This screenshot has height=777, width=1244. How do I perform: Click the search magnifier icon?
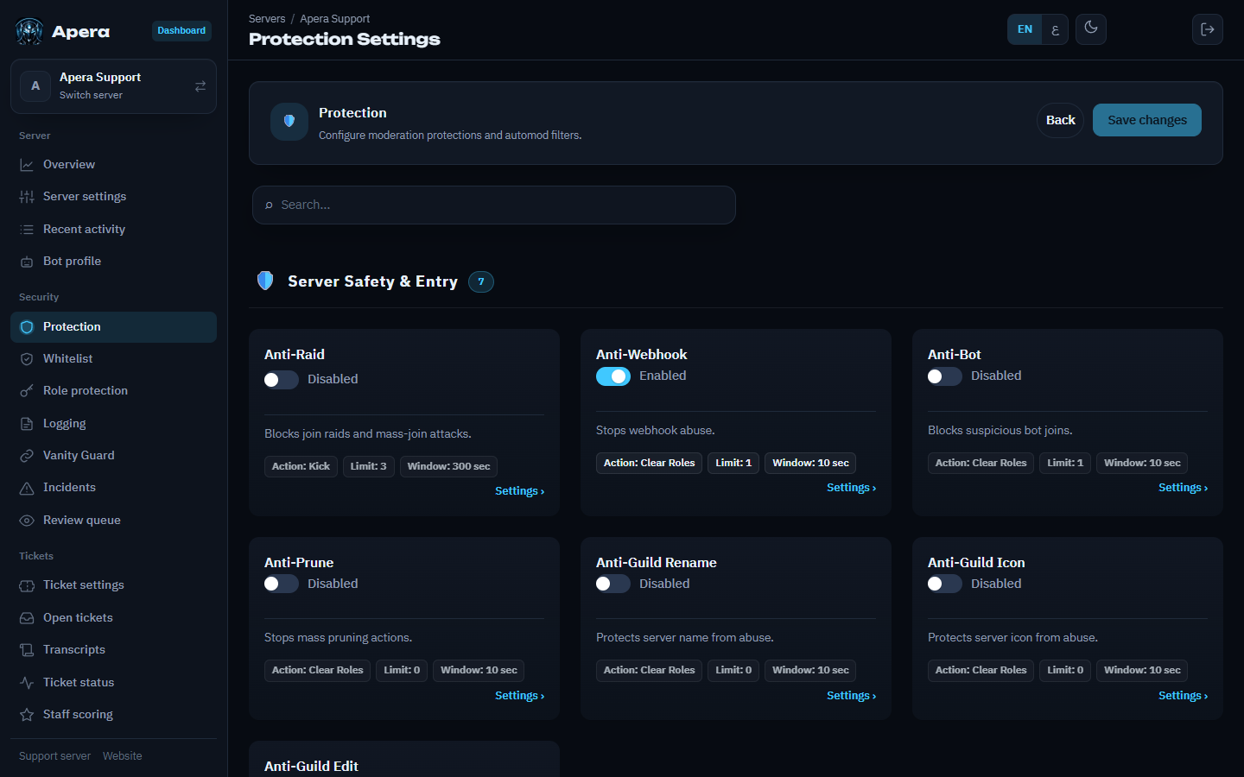click(x=269, y=205)
